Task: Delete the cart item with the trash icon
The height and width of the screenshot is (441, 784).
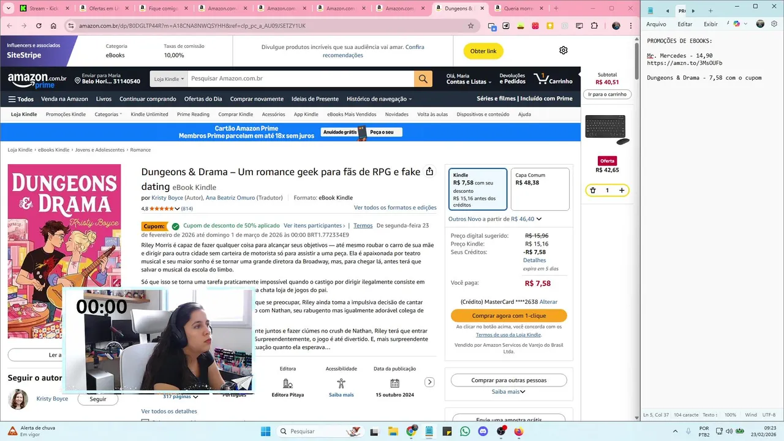Action: coord(593,190)
